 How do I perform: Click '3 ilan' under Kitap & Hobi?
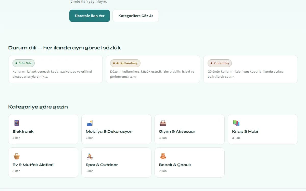(x=236, y=138)
